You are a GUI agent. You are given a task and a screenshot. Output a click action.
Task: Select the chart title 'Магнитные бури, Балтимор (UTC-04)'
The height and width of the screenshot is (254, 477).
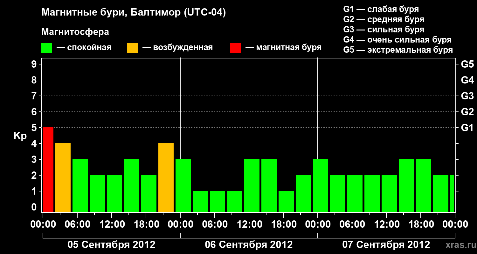click(x=134, y=13)
